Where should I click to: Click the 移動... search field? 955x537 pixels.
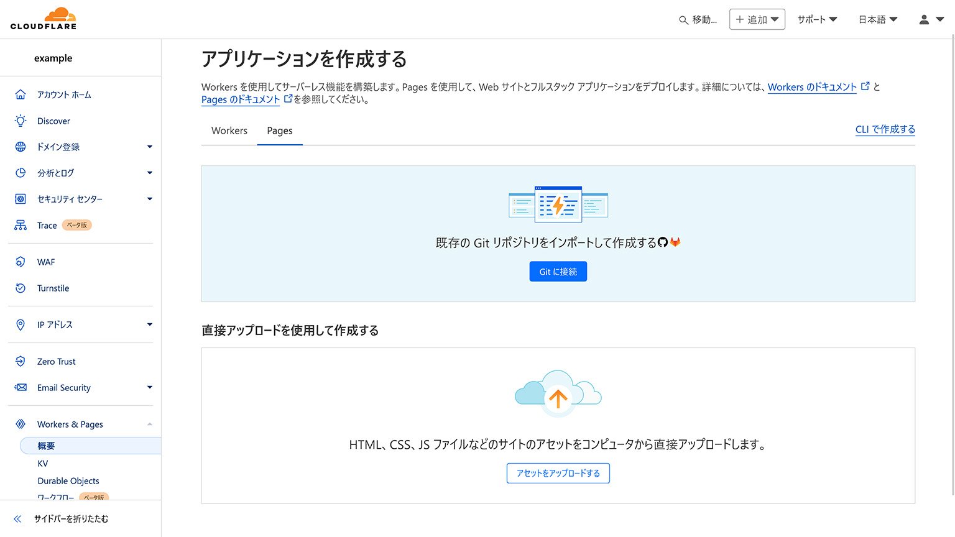pyautogui.click(x=698, y=20)
